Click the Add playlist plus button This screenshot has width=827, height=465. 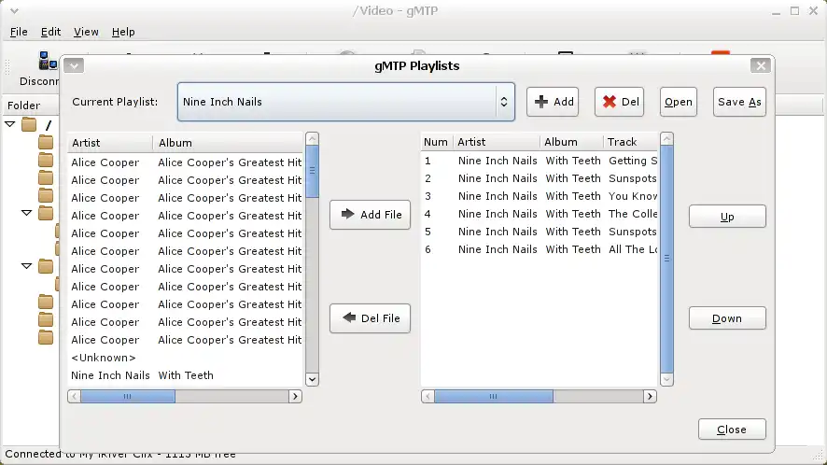pyautogui.click(x=553, y=102)
